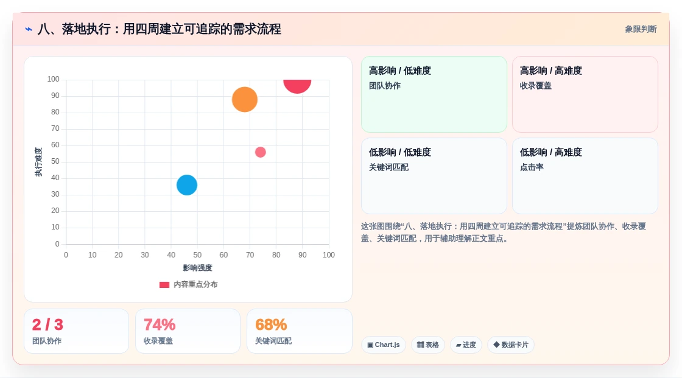
Task: Click the blue bubble in the chart
Action: click(187, 185)
